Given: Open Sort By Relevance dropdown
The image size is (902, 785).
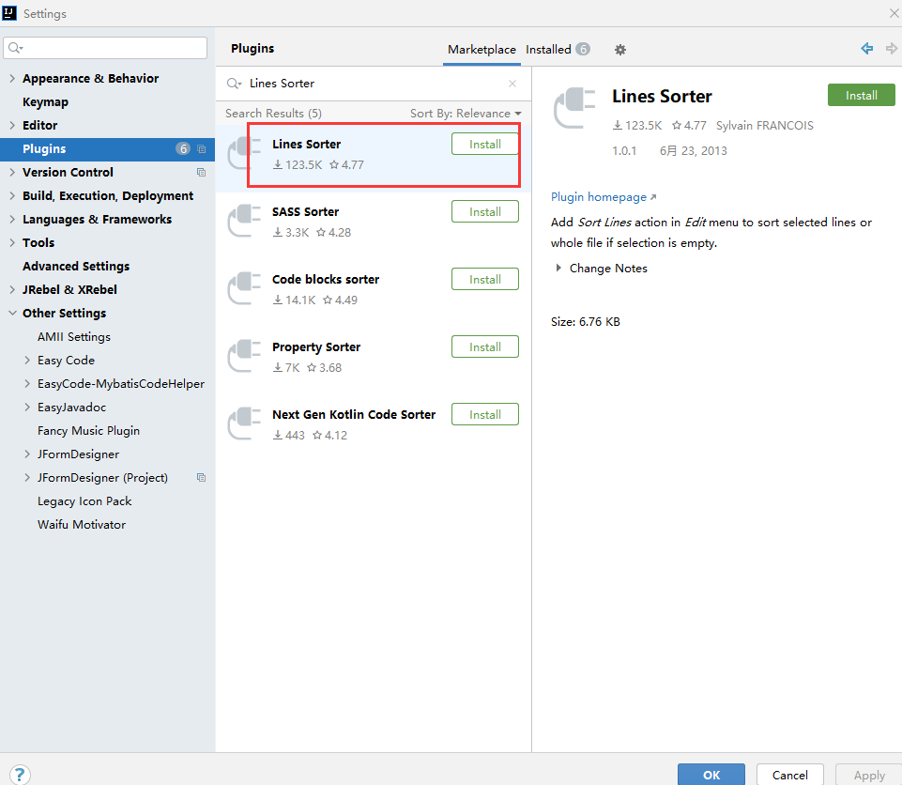Looking at the screenshot, I should [x=466, y=114].
